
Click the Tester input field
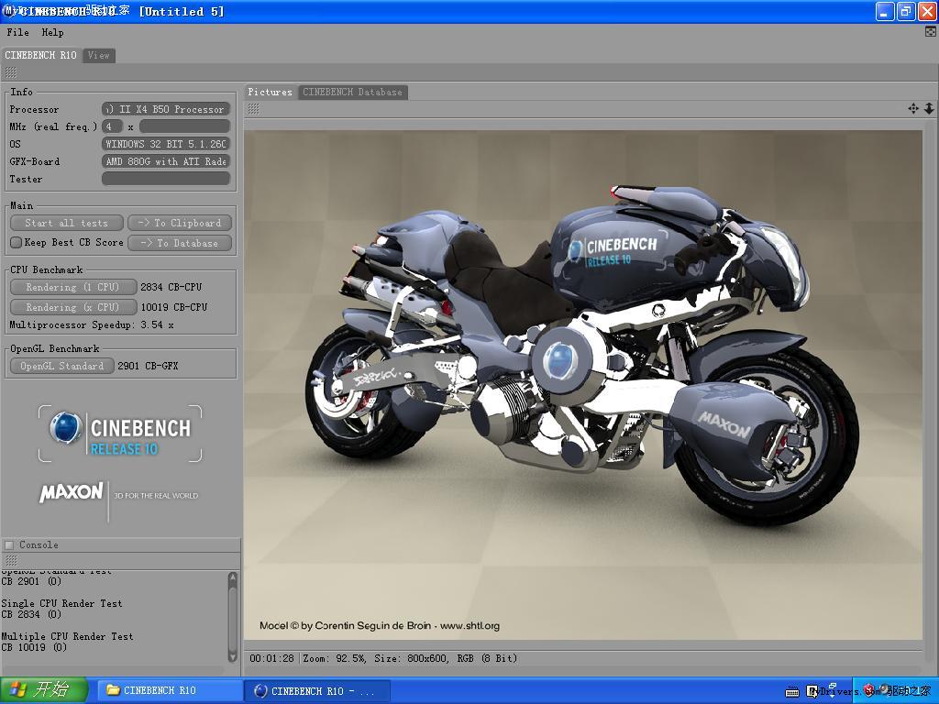click(x=165, y=179)
